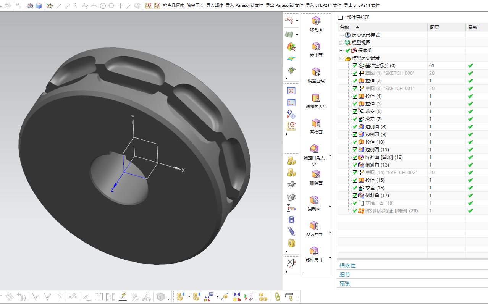Image resolution: width=488 pixels, height=304 pixels.
Task: Select the Offset Region (偏置区域) tool
Action: (316, 75)
